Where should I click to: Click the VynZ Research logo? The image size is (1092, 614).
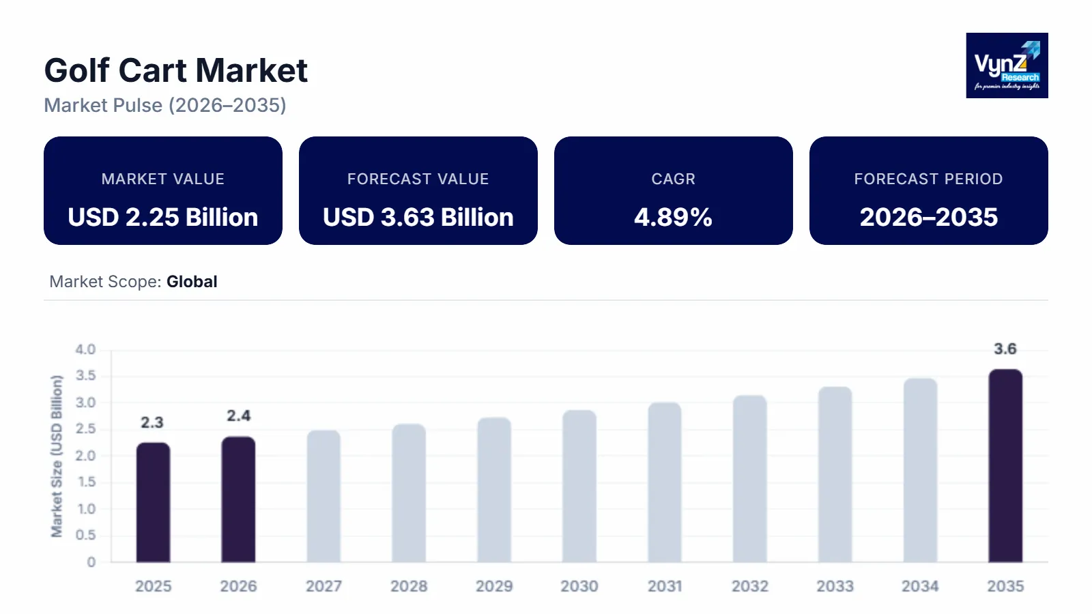pyautogui.click(x=1007, y=65)
